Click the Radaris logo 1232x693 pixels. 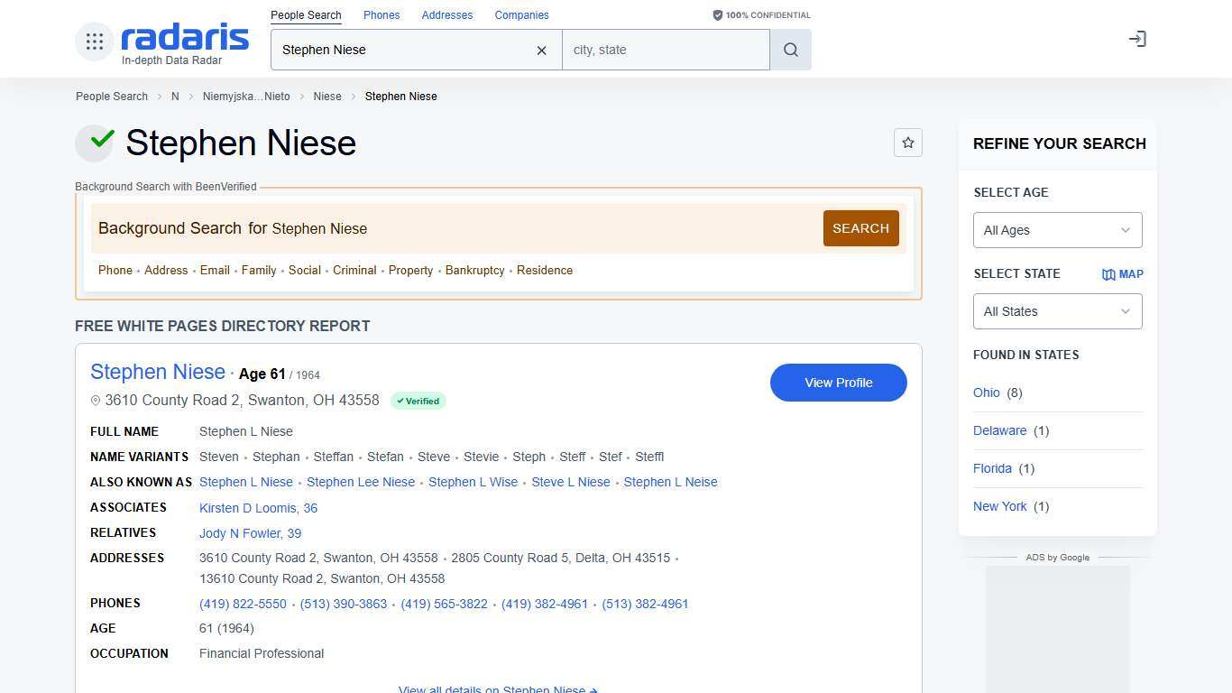[183, 38]
